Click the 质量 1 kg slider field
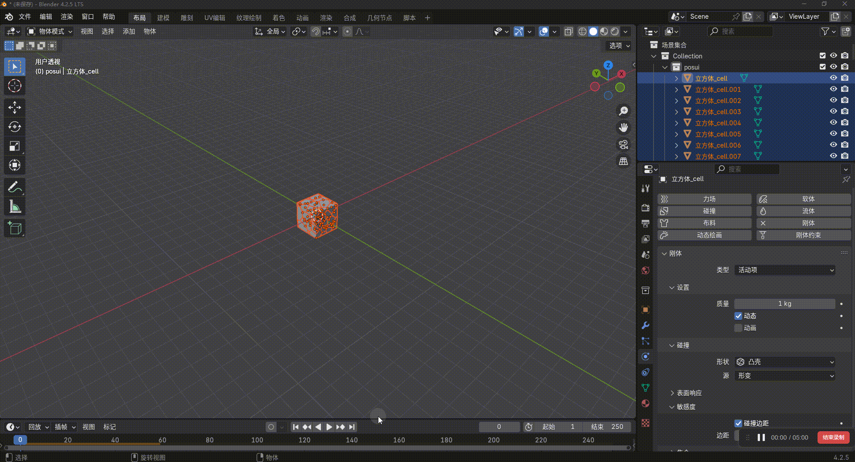This screenshot has height=462, width=855. pos(784,304)
